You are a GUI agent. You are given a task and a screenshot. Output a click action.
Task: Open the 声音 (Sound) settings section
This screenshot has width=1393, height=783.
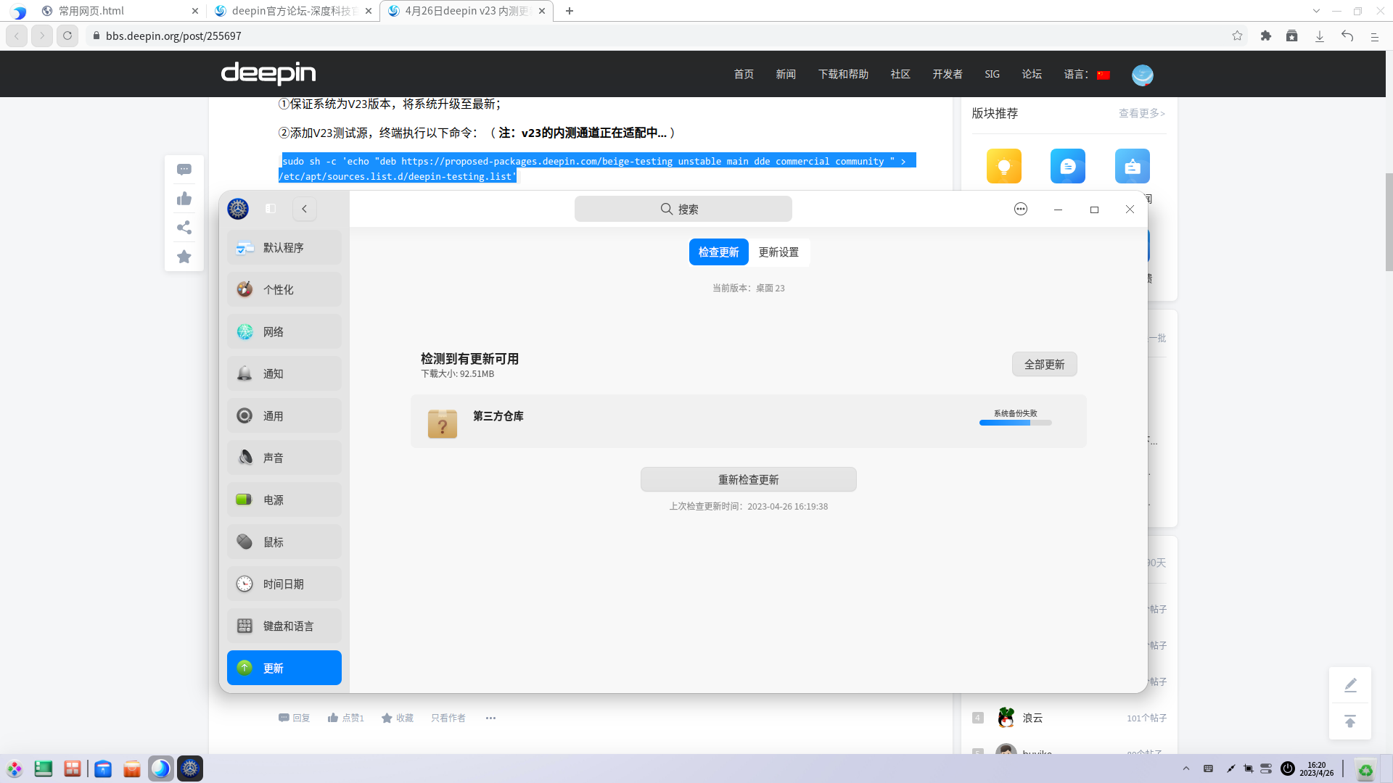(284, 457)
